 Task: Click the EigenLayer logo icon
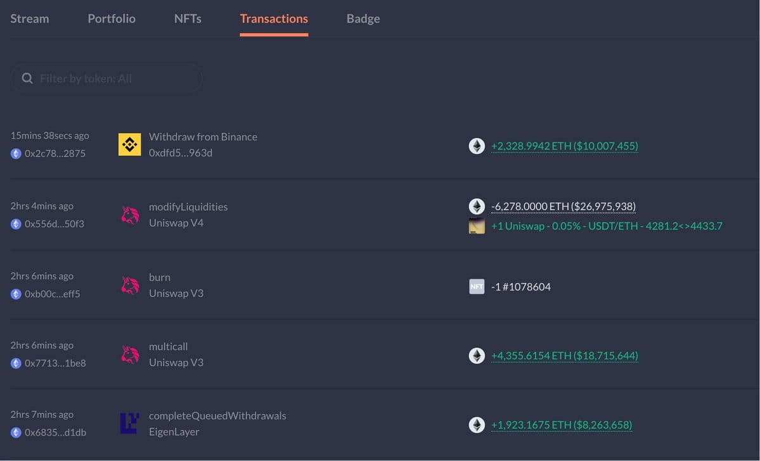click(x=129, y=423)
